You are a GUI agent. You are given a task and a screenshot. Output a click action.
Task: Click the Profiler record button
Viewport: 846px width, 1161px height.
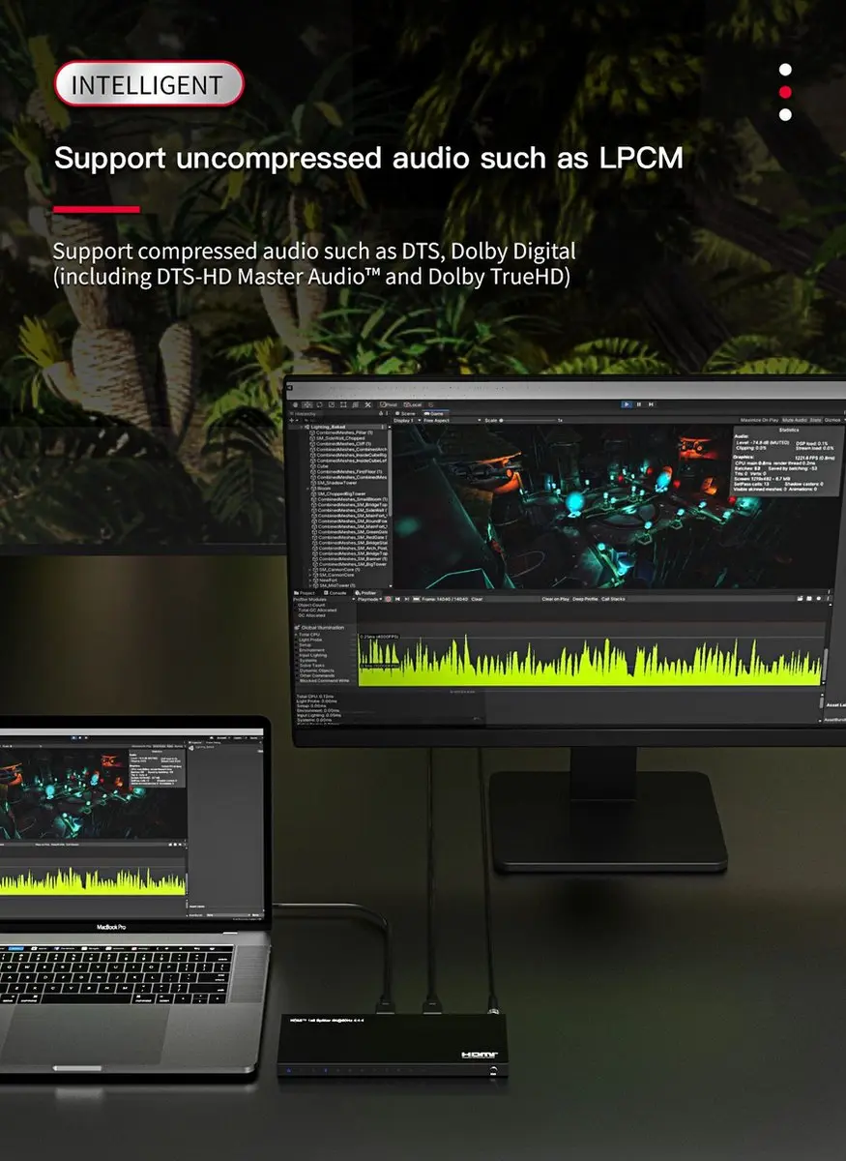389,599
